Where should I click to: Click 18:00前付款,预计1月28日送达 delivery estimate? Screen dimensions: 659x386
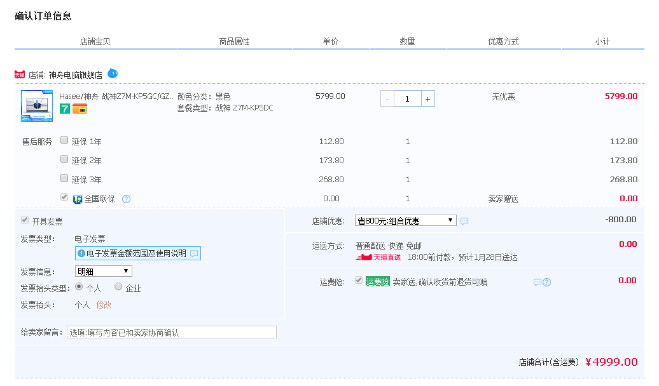(462, 257)
